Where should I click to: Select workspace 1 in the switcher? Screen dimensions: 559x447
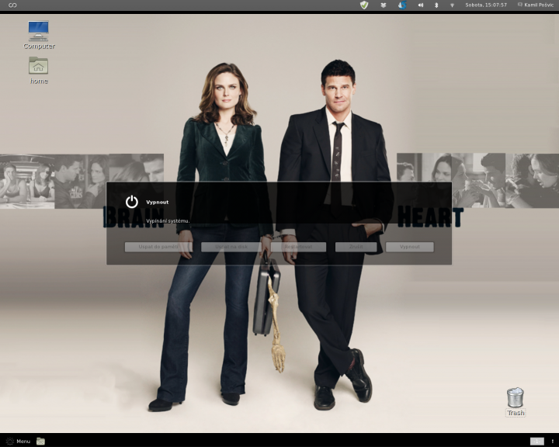pos(537,442)
